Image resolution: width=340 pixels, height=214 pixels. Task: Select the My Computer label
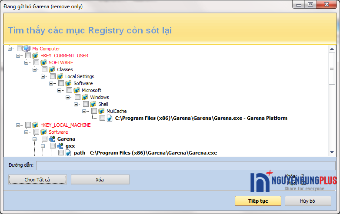click(46, 49)
